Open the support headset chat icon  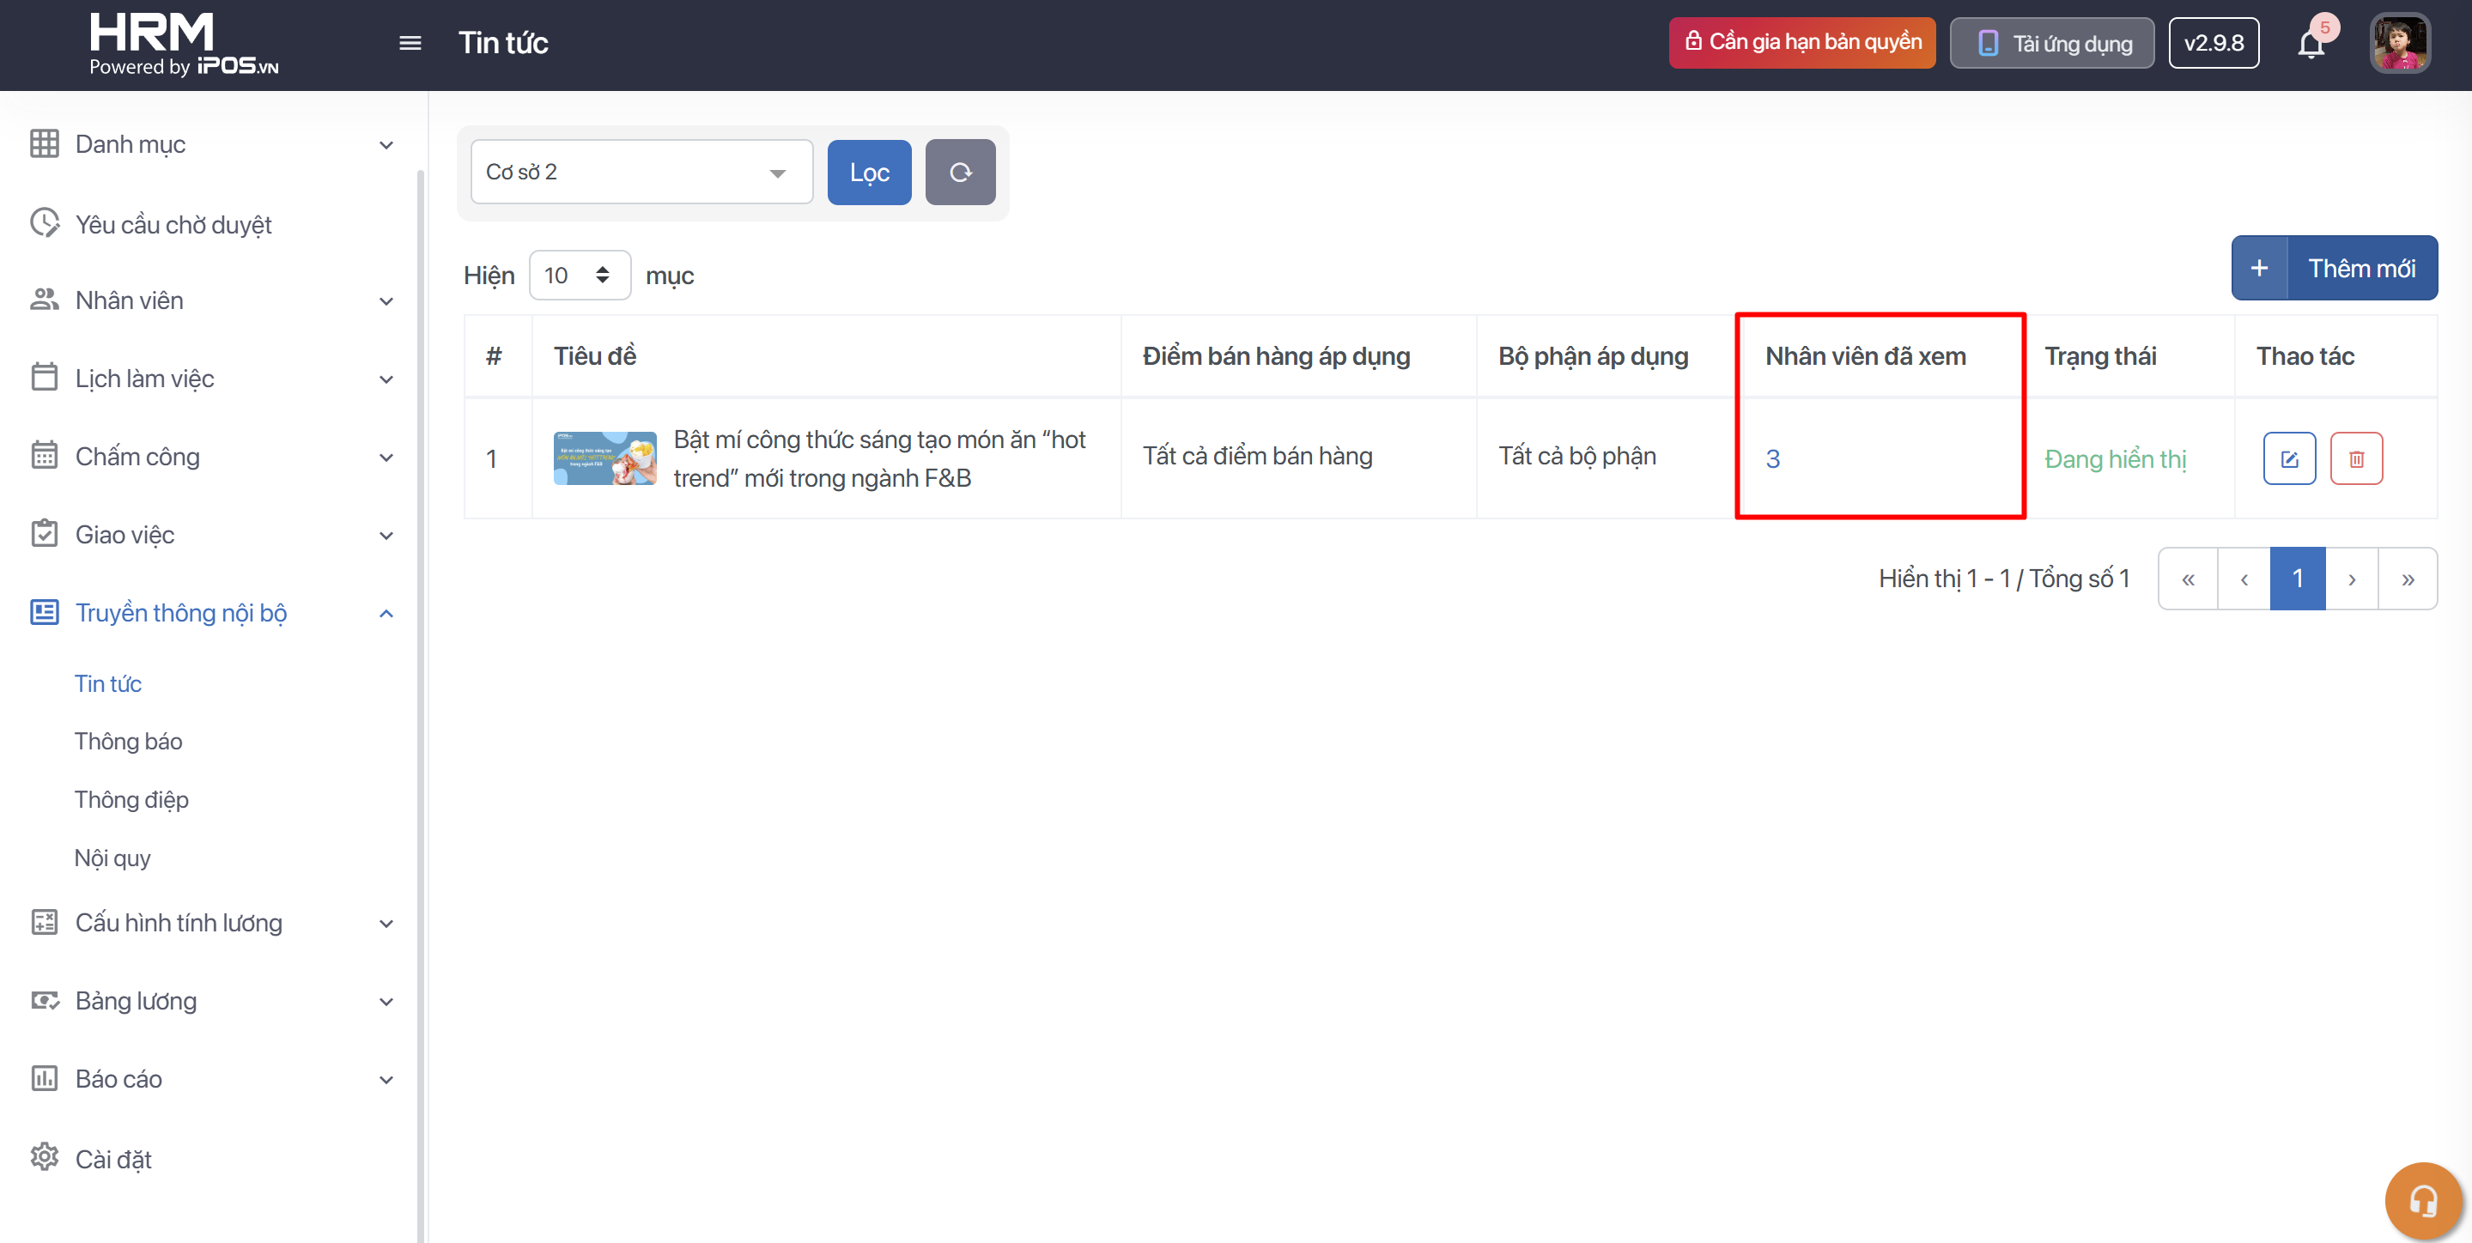click(2422, 1200)
